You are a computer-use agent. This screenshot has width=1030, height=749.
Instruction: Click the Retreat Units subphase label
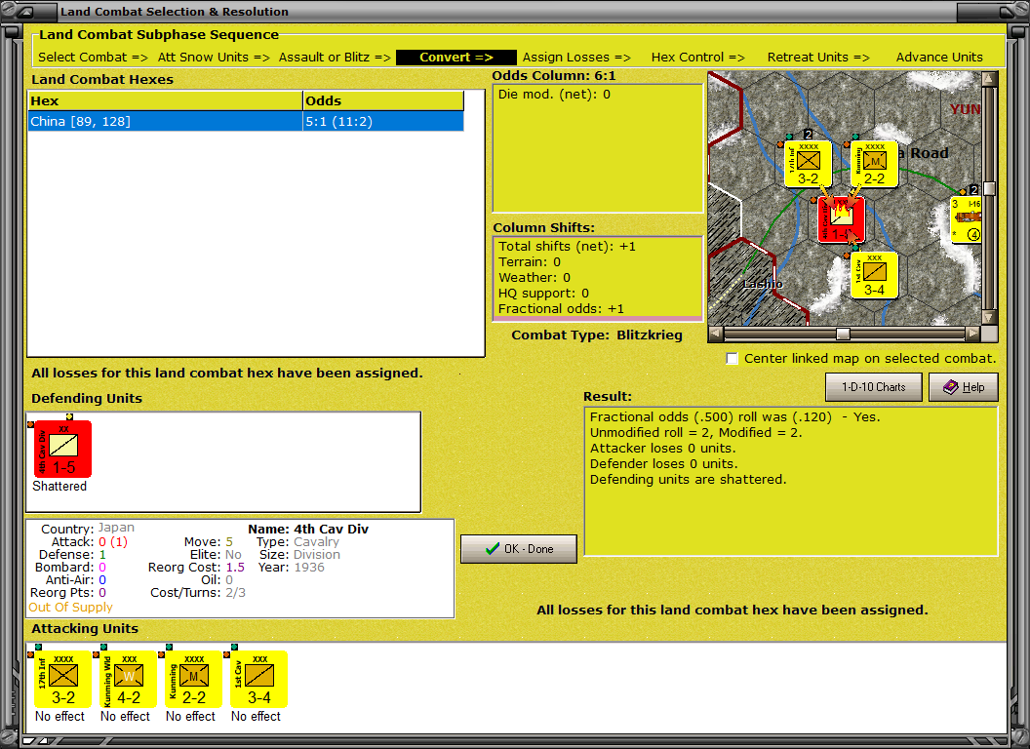click(818, 58)
